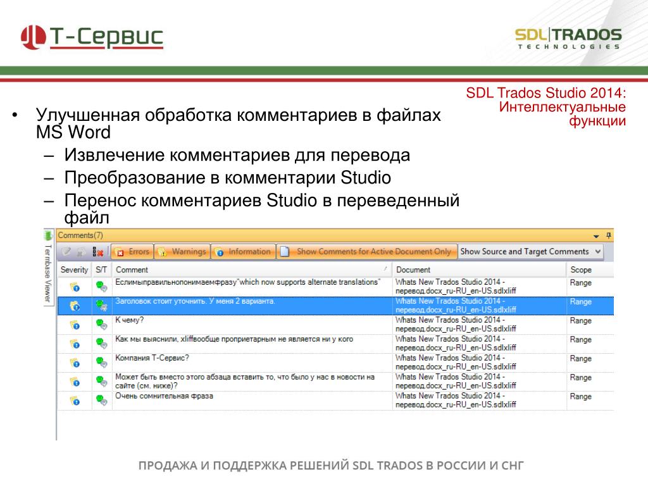Image resolution: width=648 pixels, height=486 pixels.
Task: Click S/T bubble icon in 'Компания Т-Сервис?' row
Action: click(102, 362)
